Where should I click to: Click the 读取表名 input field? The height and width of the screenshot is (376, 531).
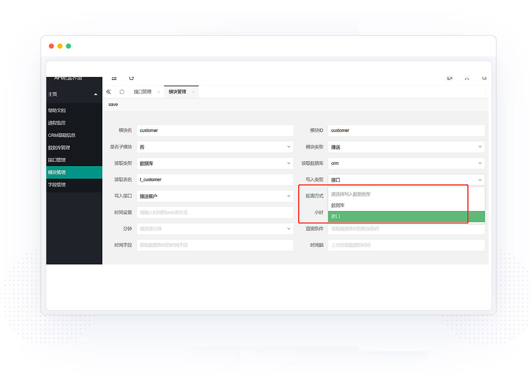click(215, 179)
